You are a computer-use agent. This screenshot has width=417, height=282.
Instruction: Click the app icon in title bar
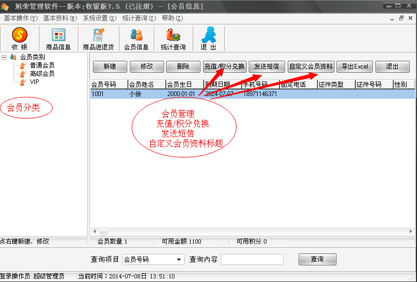(x=5, y=7)
